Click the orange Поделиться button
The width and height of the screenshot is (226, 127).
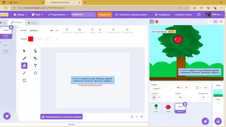click(105, 14)
